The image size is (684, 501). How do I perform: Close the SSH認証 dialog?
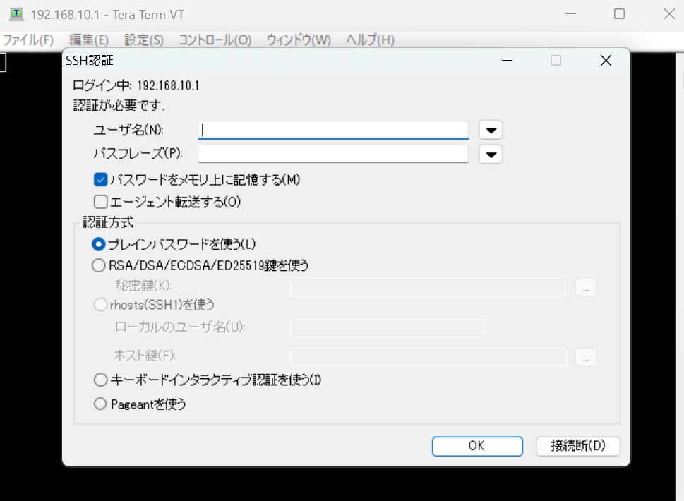click(606, 60)
